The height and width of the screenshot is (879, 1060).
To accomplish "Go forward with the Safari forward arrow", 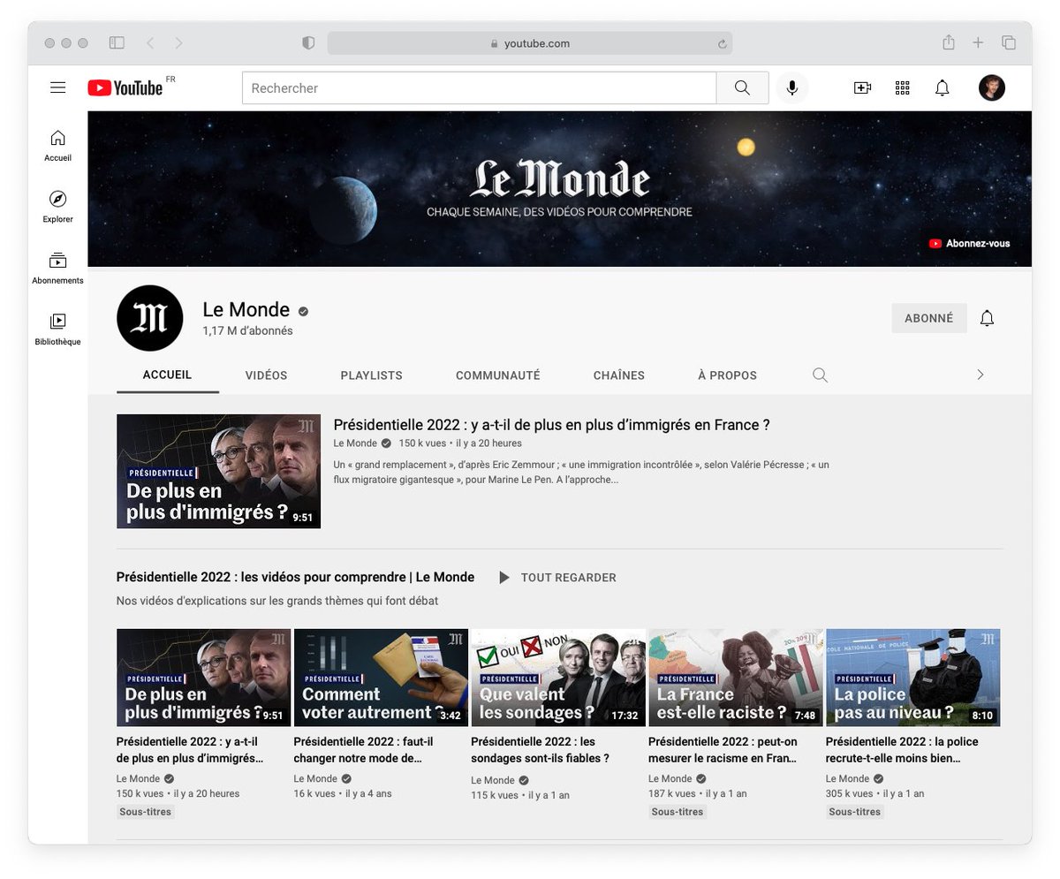I will click(179, 42).
